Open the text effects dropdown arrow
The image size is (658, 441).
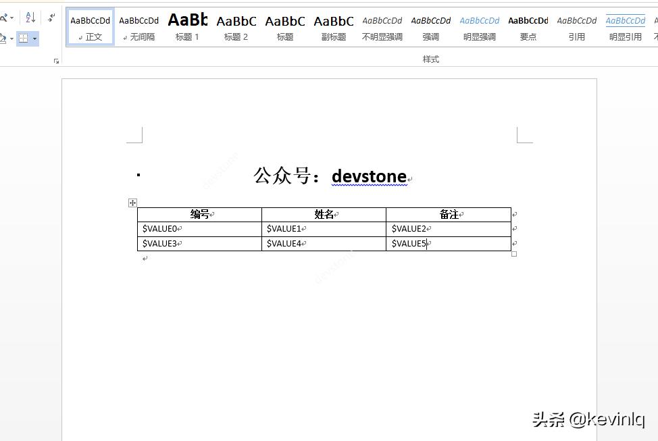[12, 16]
